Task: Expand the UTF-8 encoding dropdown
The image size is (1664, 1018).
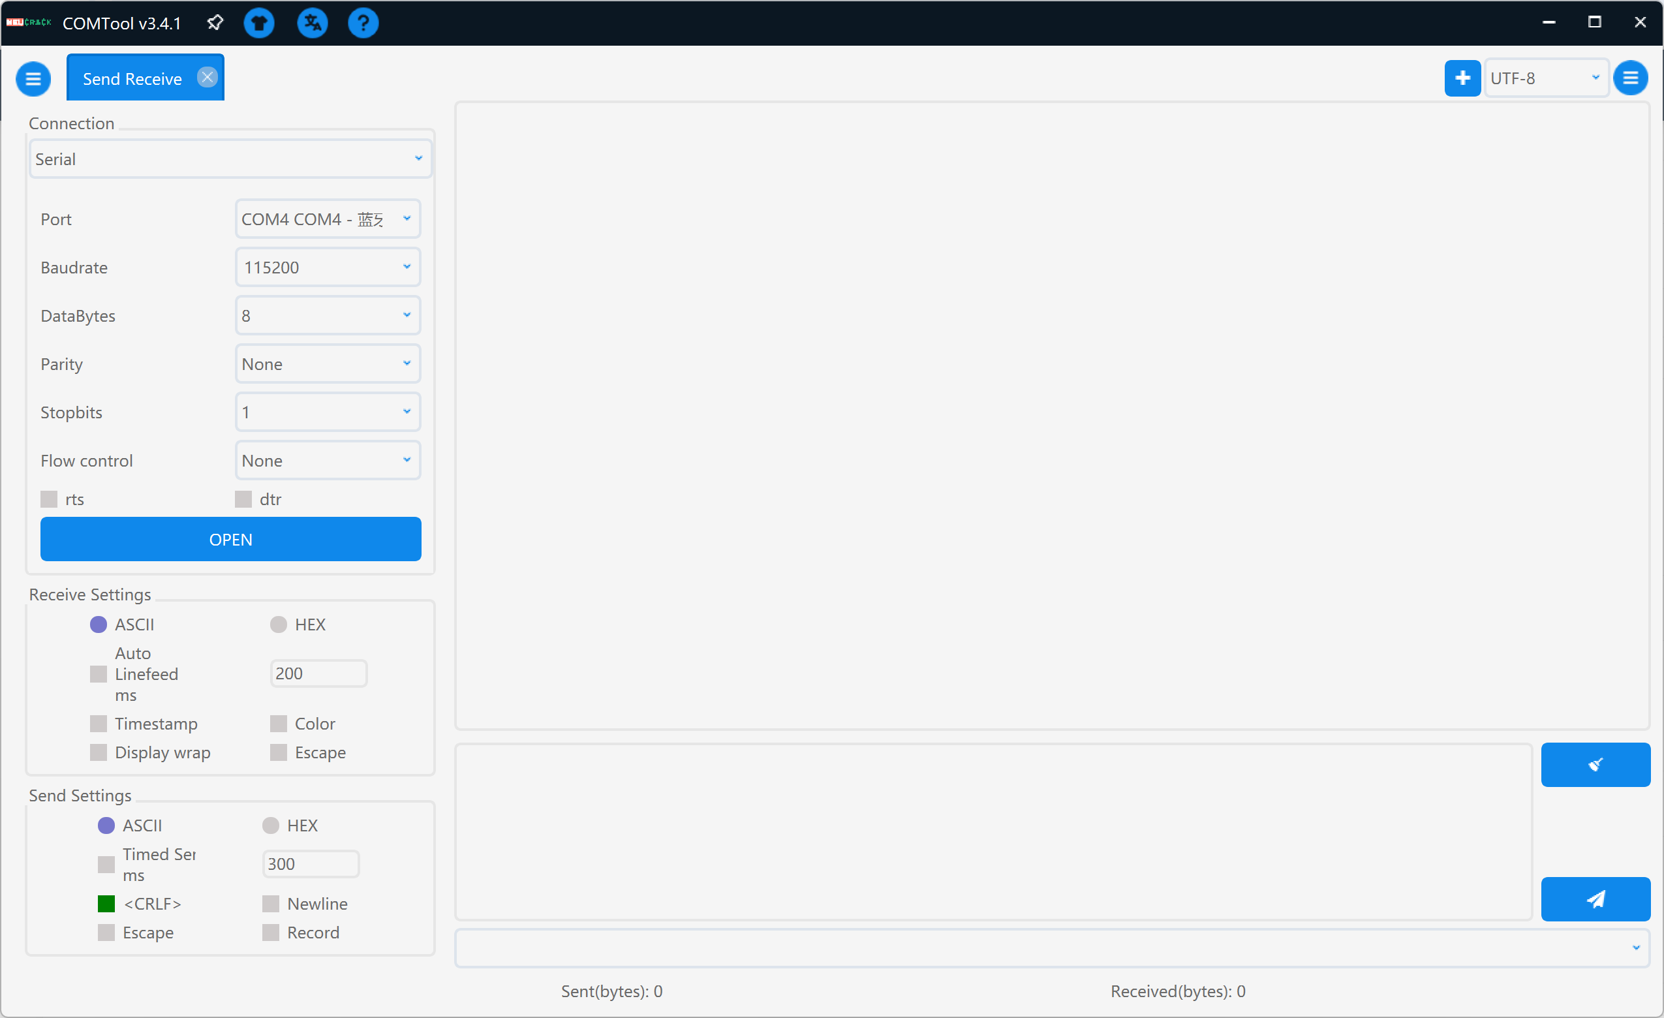Action: (1546, 78)
